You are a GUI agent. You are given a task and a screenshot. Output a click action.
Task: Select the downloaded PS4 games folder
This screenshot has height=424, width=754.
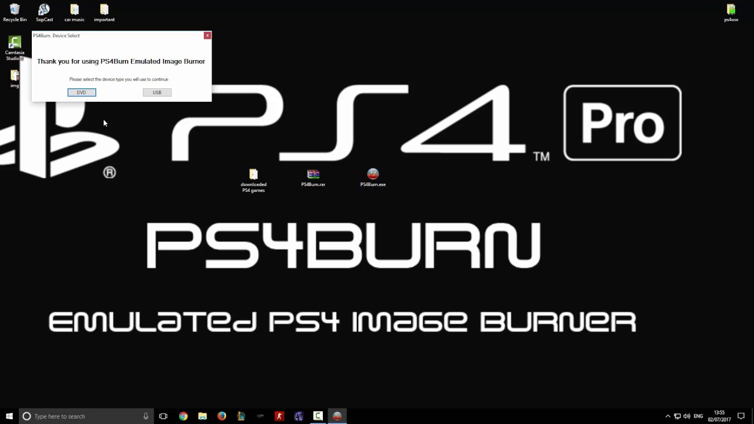(253, 181)
